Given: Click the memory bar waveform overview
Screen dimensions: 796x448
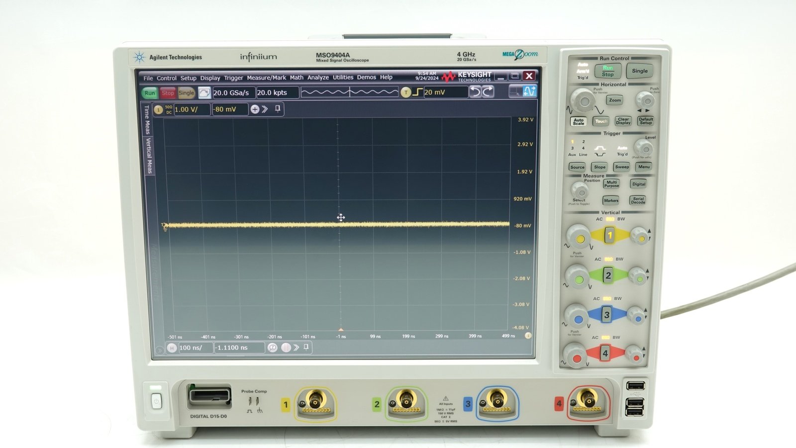Looking at the screenshot, I should coord(349,92).
